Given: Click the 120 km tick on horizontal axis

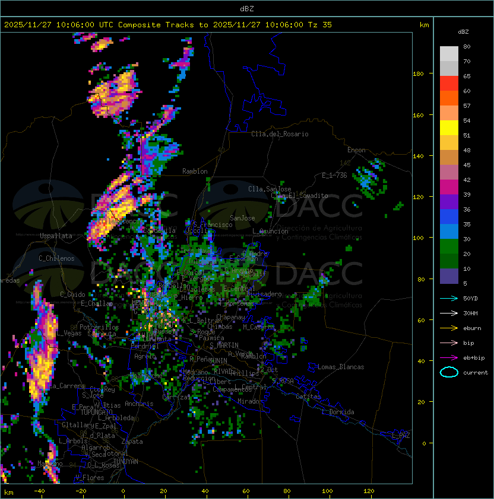Looking at the screenshot, I should tap(368, 491).
